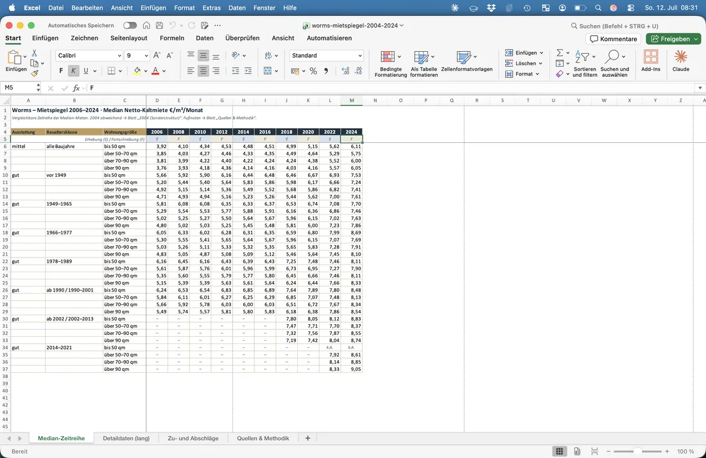The width and height of the screenshot is (706, 458).
Task: Click the Redo icon in title bar
Action: [x=191, y=26]
